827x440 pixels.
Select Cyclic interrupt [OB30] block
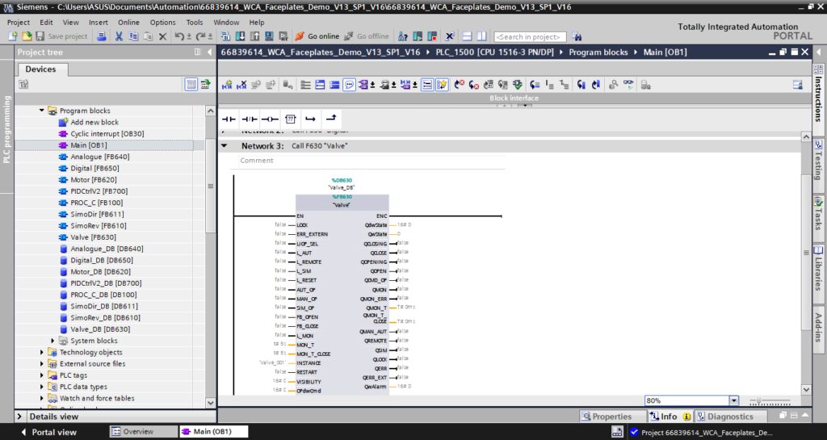point(107,134)
